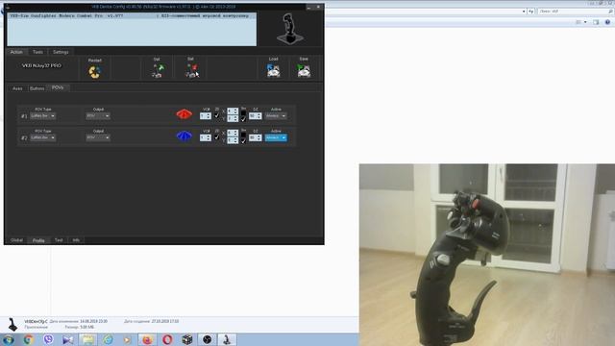Click the X value stepper in row #1

coord(233,111)
